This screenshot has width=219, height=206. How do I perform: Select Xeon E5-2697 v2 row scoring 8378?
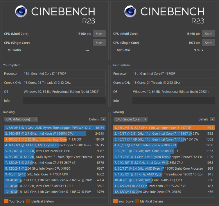point(55,163)
